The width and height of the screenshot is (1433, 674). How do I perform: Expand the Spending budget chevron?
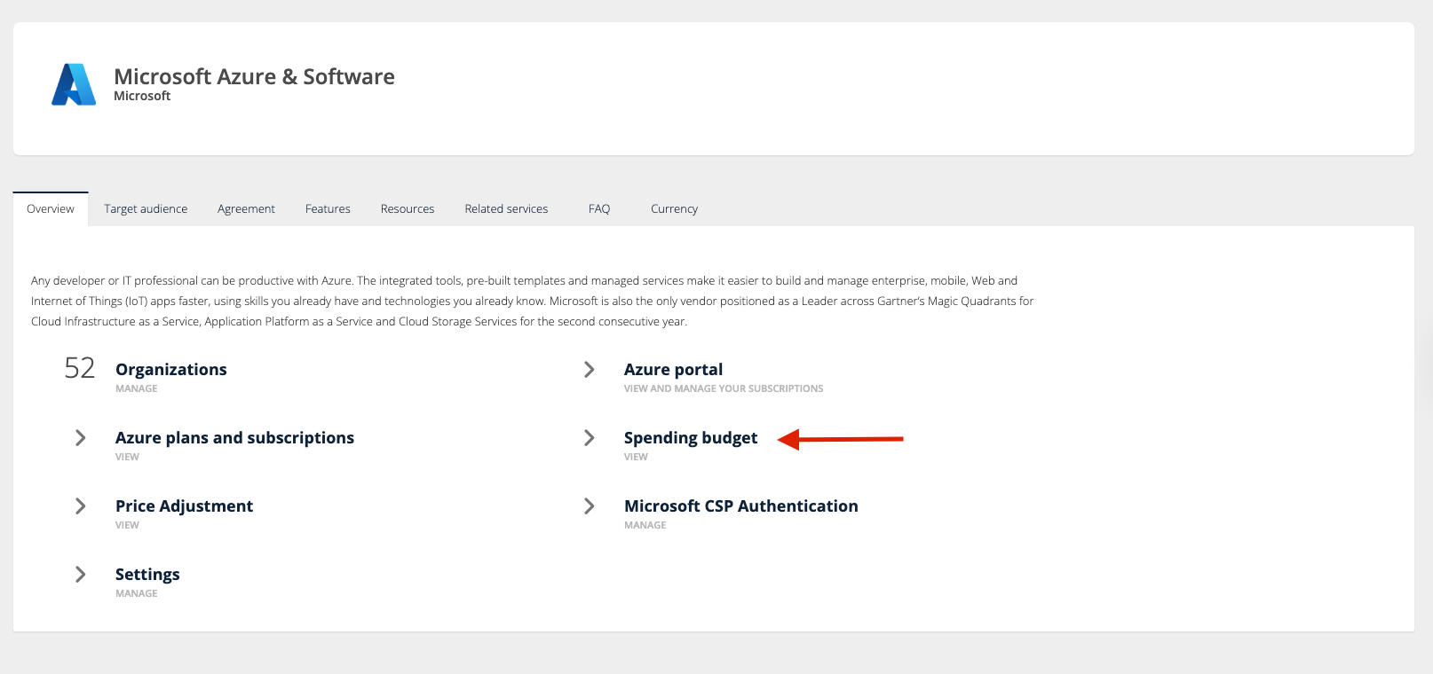pyautogui.click(x=590, y=437)
